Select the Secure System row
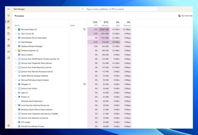The width and height of the screenshot is (198, 135). click(x=72, y=55)
